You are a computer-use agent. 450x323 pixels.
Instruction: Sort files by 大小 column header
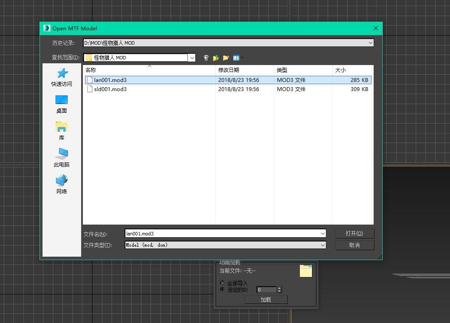coord(341,70)
